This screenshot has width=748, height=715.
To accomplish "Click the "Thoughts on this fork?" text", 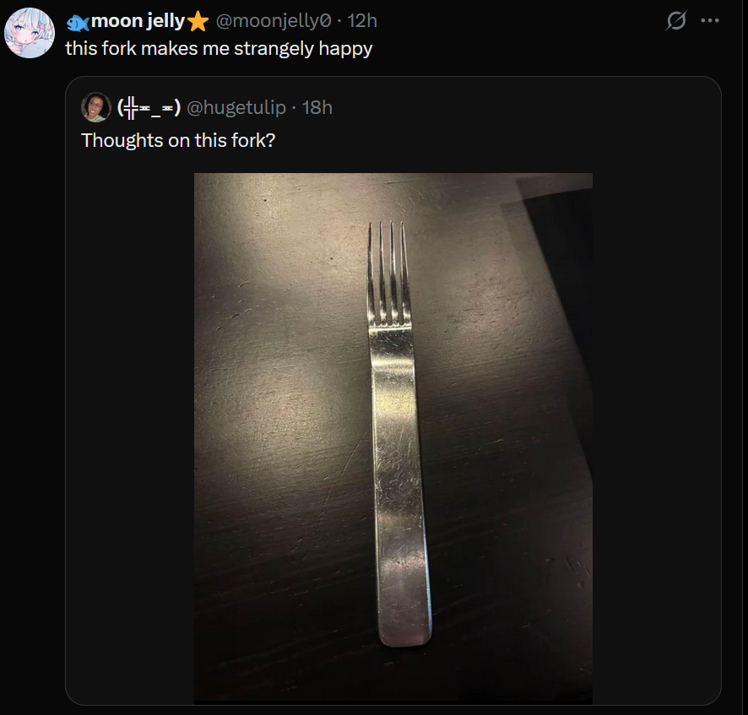I will [178, 139].
